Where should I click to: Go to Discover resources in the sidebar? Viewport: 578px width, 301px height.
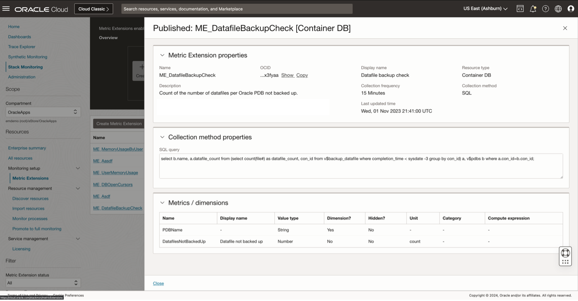(x=30, y=198)
